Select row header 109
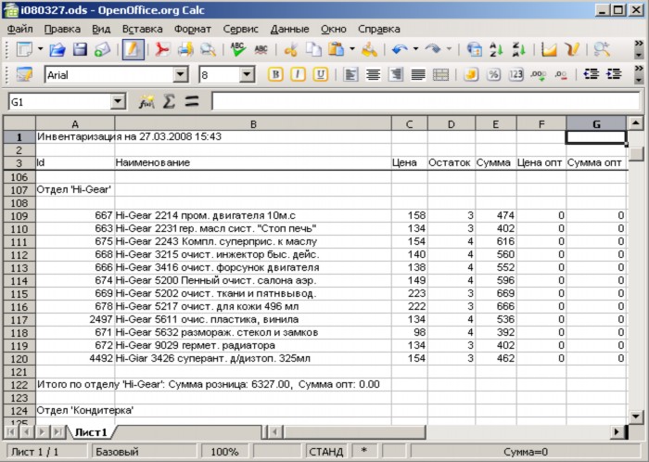 (x=19, y=215)
